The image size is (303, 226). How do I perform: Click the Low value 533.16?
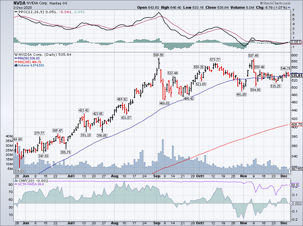tap(198, 7)
